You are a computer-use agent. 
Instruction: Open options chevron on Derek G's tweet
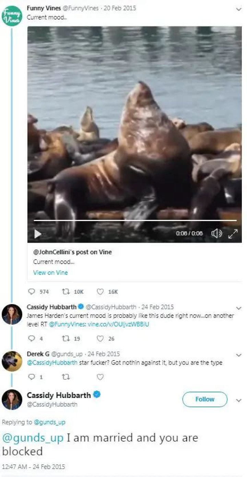pyautogui.click(x=239, y=355)
